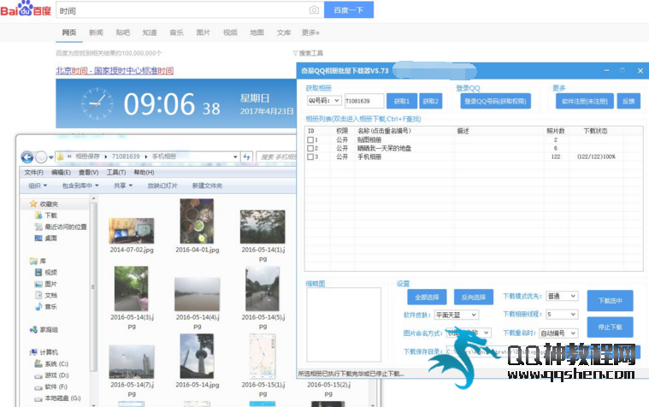Open 帮助(H) menu
The image size is (649, 407).
144,172
